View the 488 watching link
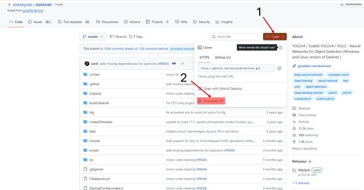 coord(305,135)
